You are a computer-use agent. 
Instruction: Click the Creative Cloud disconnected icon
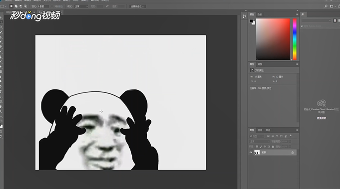pos(322,103)
